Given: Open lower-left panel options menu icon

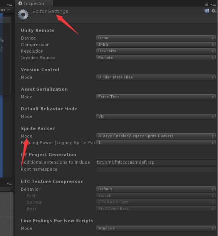Looking at the screenshot, I should point(10,184).
